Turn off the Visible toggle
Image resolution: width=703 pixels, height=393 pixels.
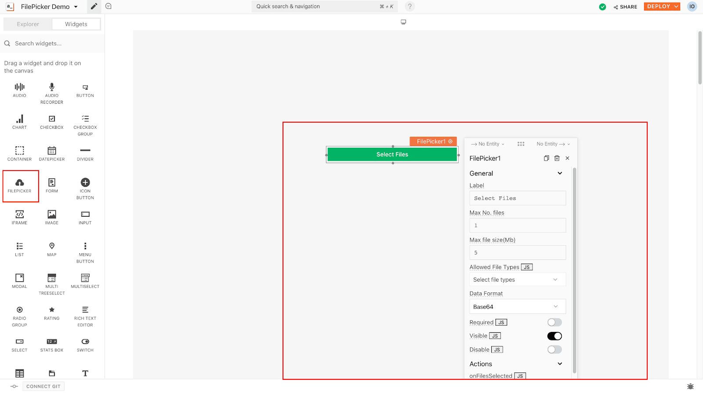[554, 336]
